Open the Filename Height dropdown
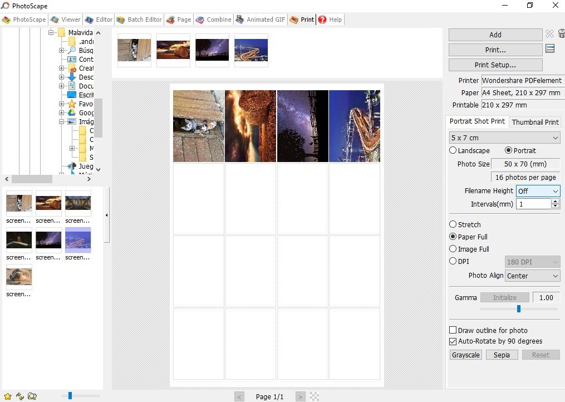This screenshot has width=565, height=402. click(x=538, y=191)
